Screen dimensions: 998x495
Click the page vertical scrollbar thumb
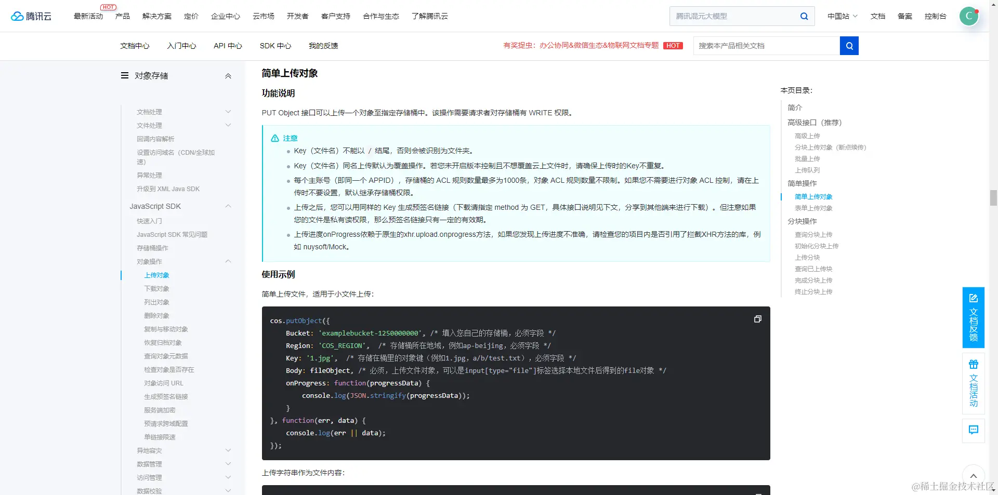pos(993,198)
